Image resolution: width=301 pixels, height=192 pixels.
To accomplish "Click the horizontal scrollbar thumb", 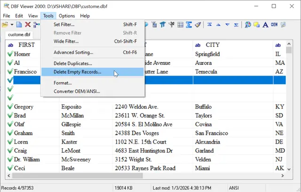I will (78, 176).
